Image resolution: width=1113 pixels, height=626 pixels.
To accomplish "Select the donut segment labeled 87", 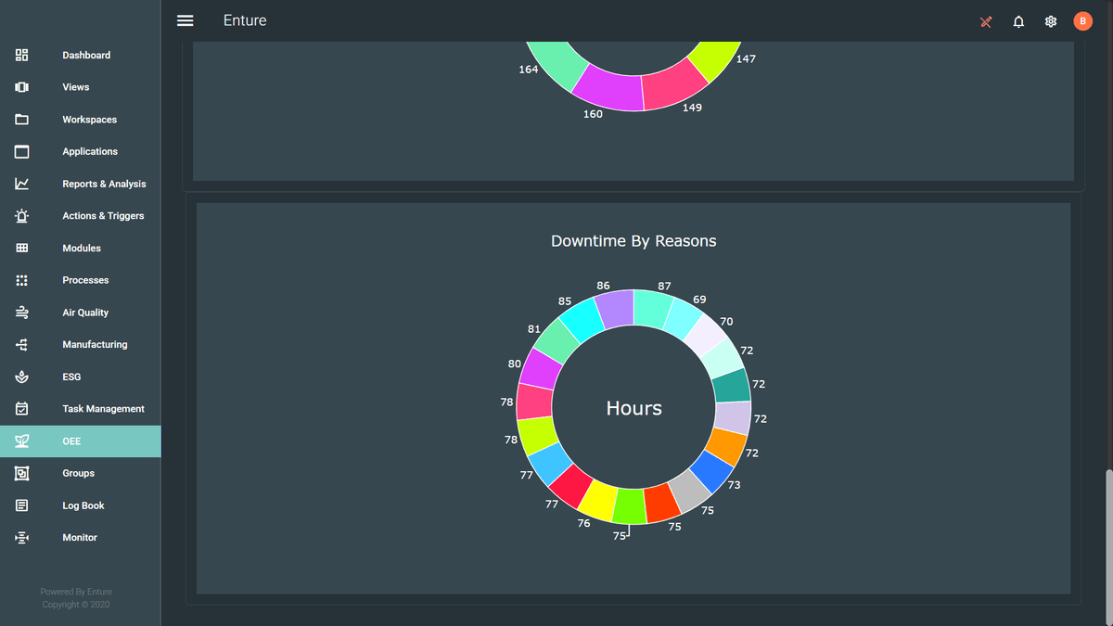I will click(x=650, y=306).
